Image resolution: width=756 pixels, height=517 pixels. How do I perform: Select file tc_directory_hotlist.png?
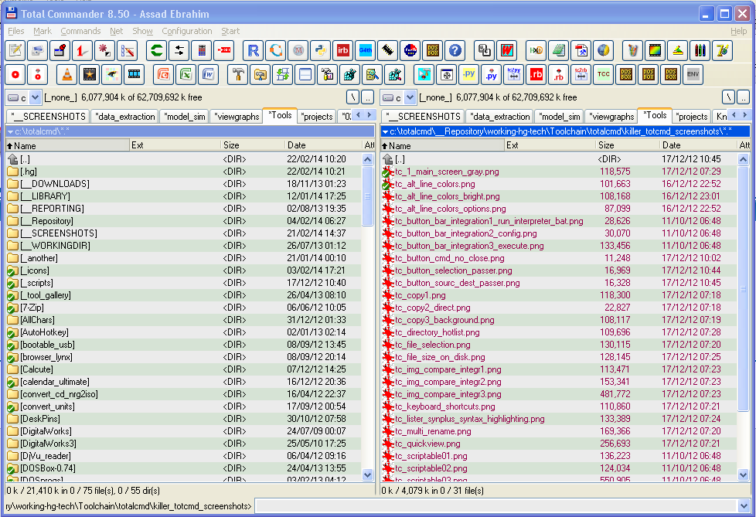click(559, 332)
